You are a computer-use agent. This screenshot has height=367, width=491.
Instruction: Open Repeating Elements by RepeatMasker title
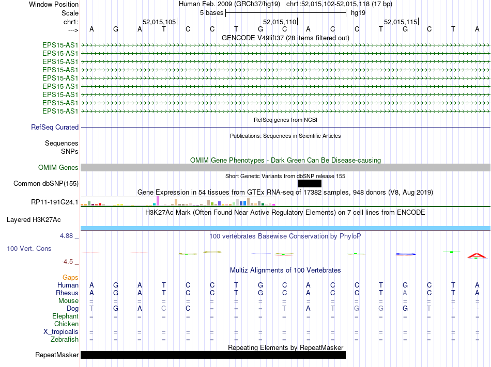point(285,347)
